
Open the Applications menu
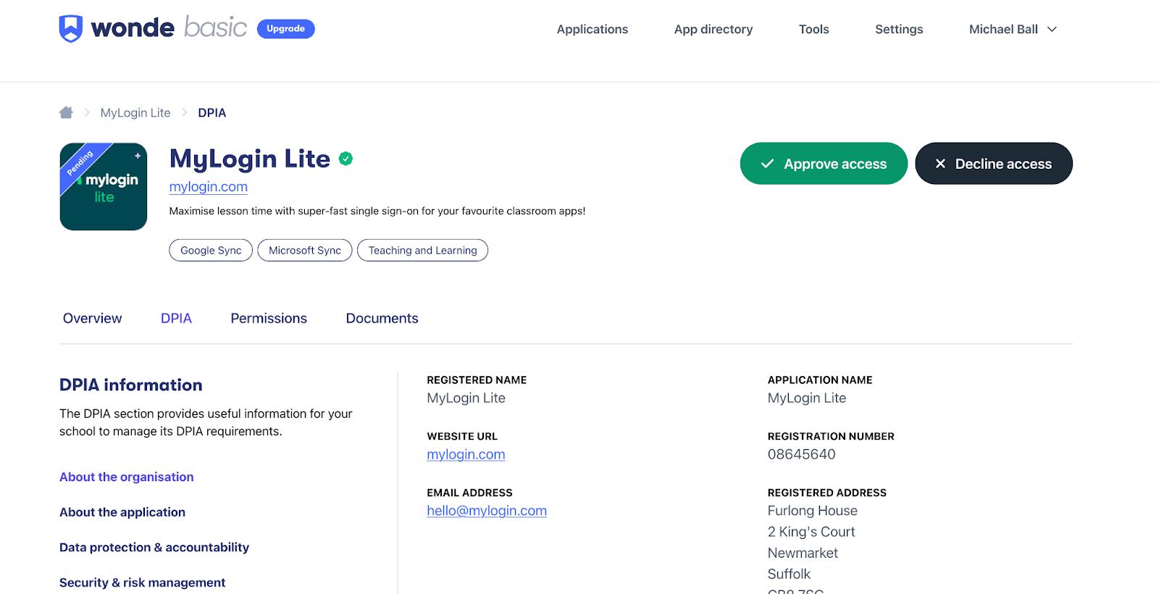click(x=592, y=29)
